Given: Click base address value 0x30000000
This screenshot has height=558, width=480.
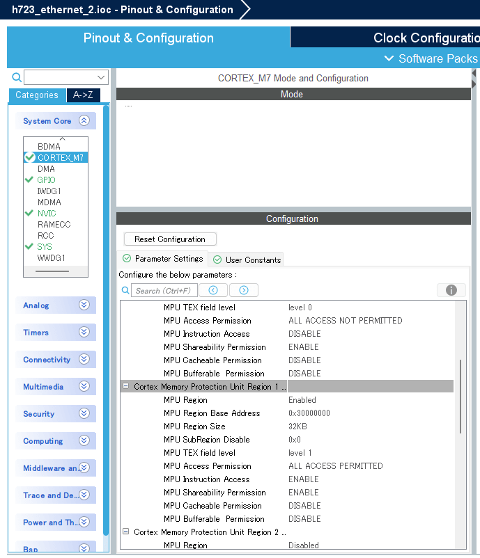Looking at the screenshot, I should point(309,413).
